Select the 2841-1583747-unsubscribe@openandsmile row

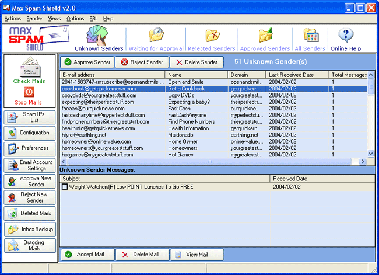point(213,82)
